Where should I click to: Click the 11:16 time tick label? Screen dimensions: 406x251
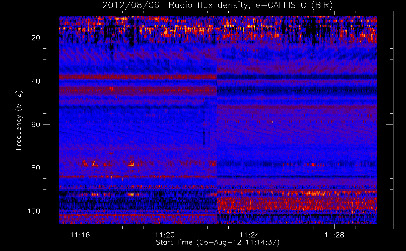click(80, 235)
